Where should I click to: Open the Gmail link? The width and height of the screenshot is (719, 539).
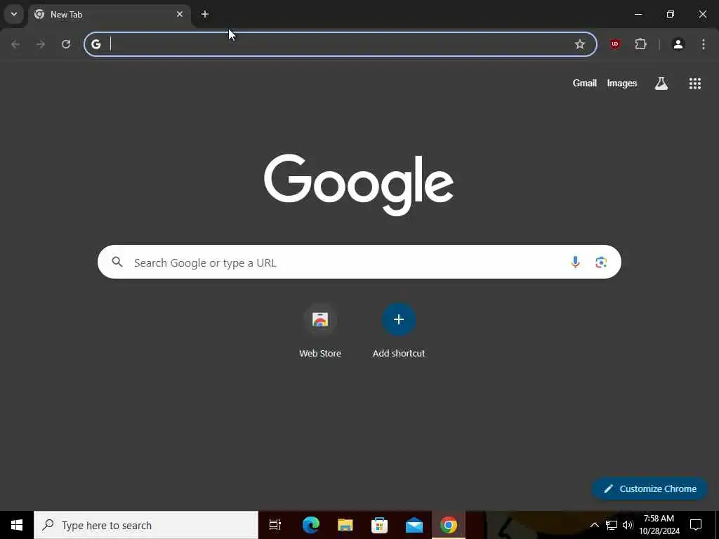585,83
